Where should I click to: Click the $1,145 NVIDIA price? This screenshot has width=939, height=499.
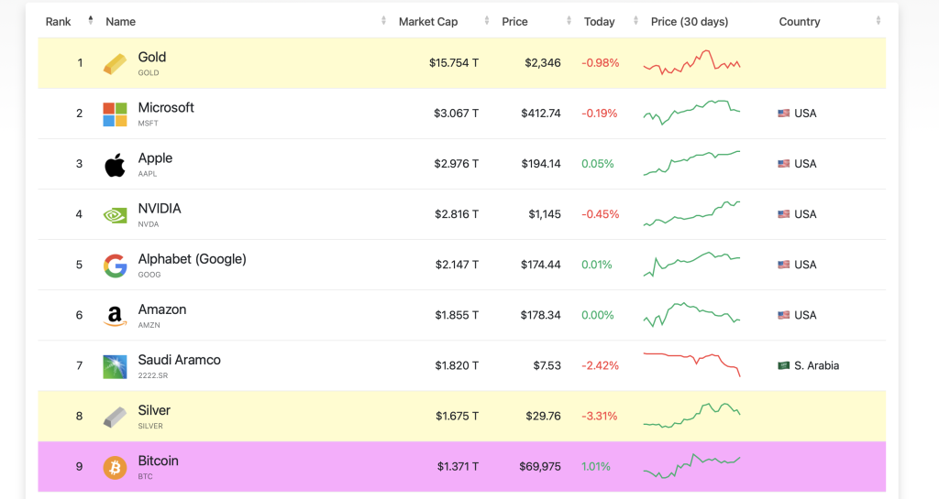click(545, 214)
